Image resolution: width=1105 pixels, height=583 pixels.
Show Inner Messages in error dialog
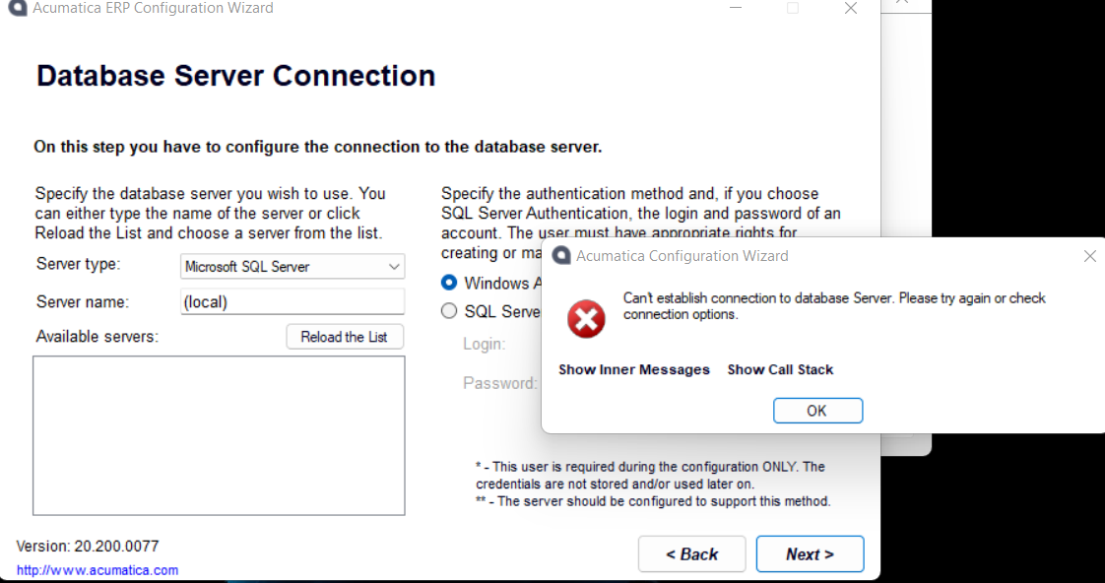click(x=634, y=369)
